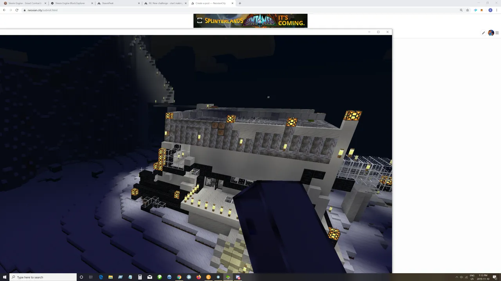The height and width of the screenshot is (281, 501).
Task: Reload the neoxian.city page
Action: click(17, 10)
